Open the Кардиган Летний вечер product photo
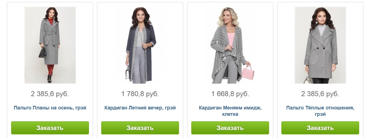The height and width of the screenshot is (138, 365). tap(140, 45)
